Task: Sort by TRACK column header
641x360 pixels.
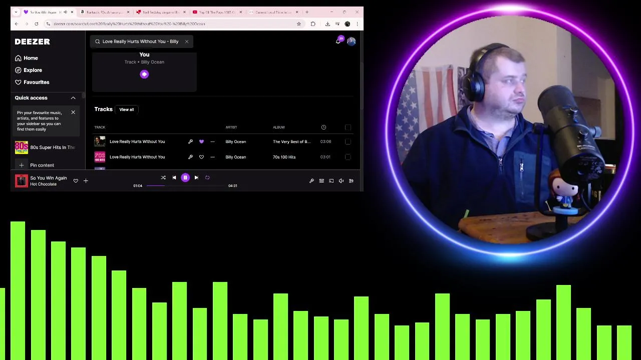Action: coord(100,127)
